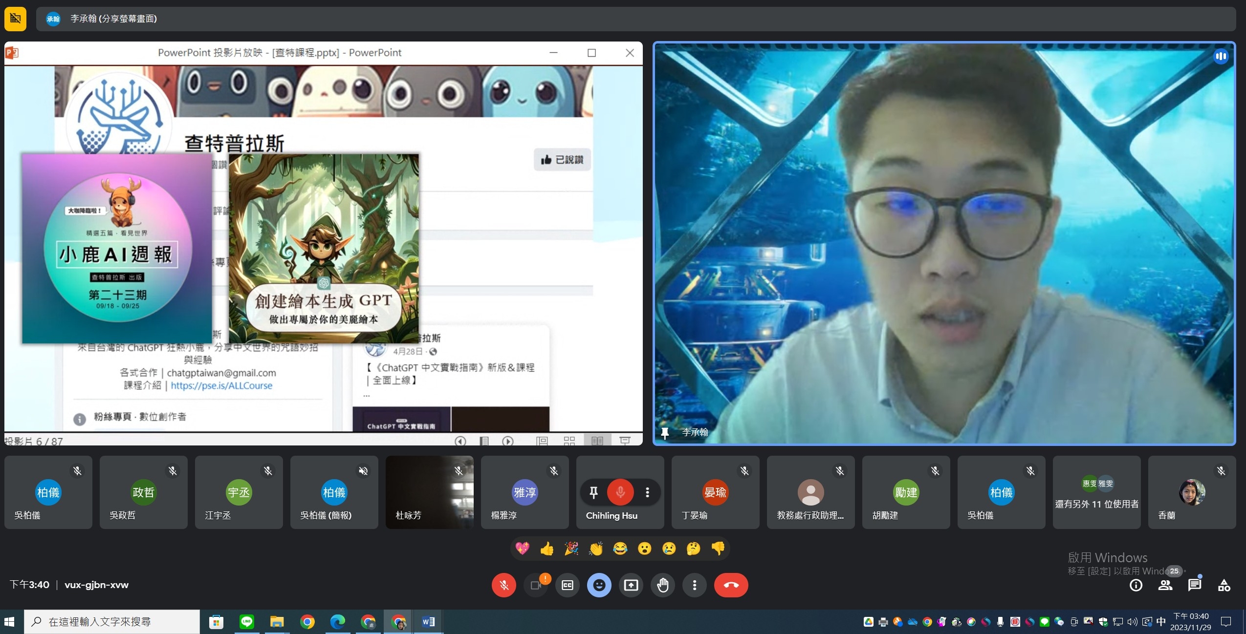
Task: Send the thumbs up reaction
Action: pyautogui.click(x=547, y=549)
